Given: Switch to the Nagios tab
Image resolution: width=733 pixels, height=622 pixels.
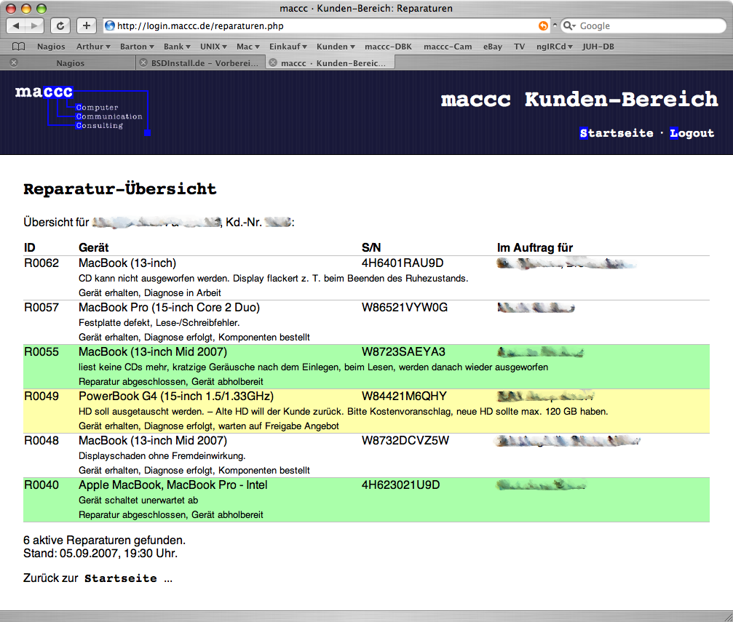Looking at the screenshot, I should pos(70,63).
